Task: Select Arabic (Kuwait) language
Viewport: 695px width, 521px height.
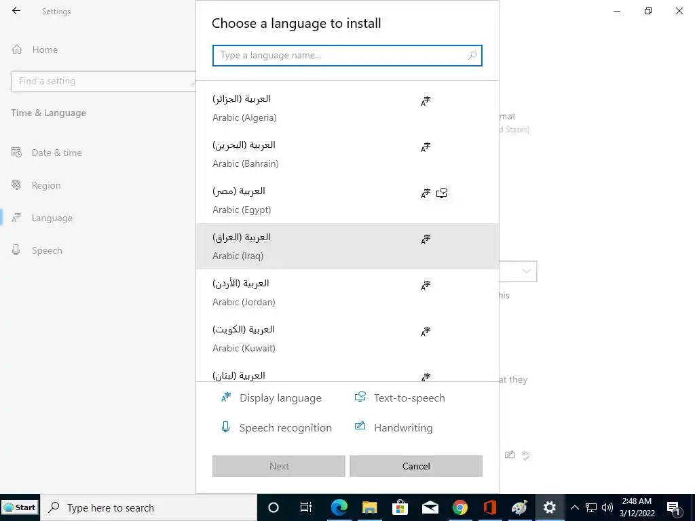Action: 347,339
